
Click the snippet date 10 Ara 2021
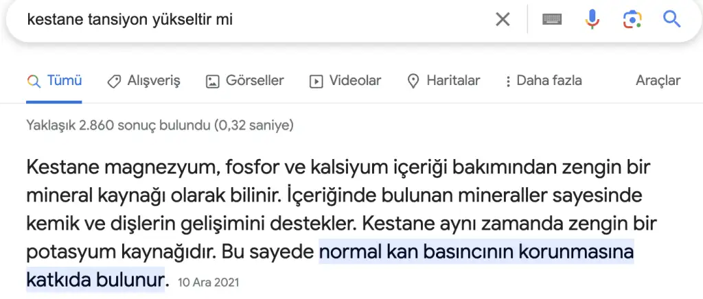[x=208, y=282]
